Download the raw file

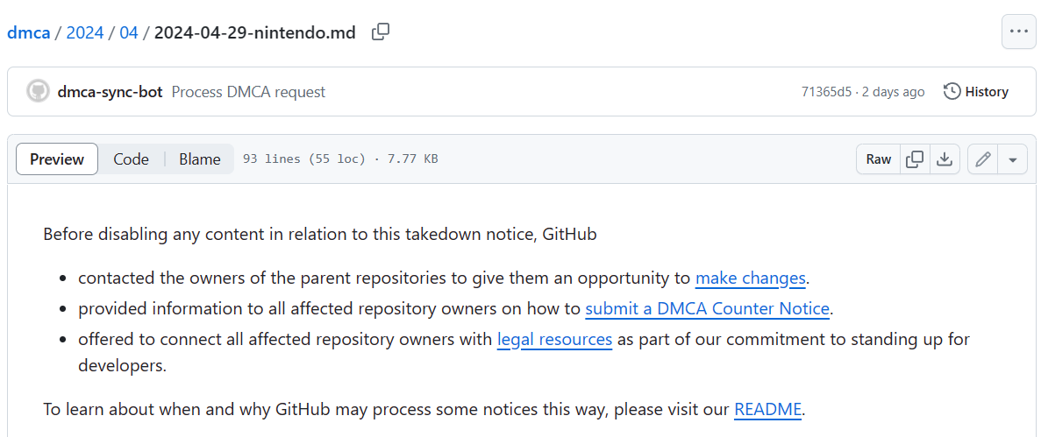(945, 159)
